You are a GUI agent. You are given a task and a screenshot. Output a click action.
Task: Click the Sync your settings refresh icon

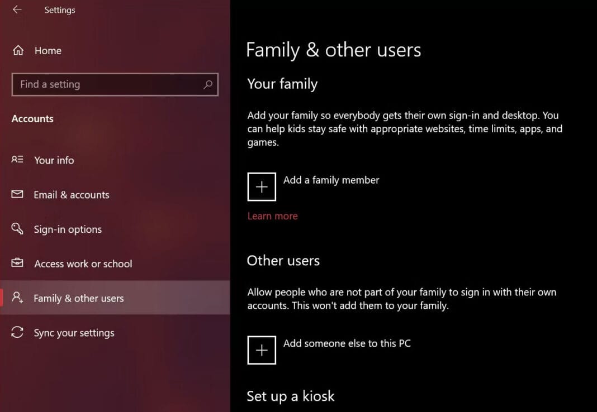pos(17,333)
